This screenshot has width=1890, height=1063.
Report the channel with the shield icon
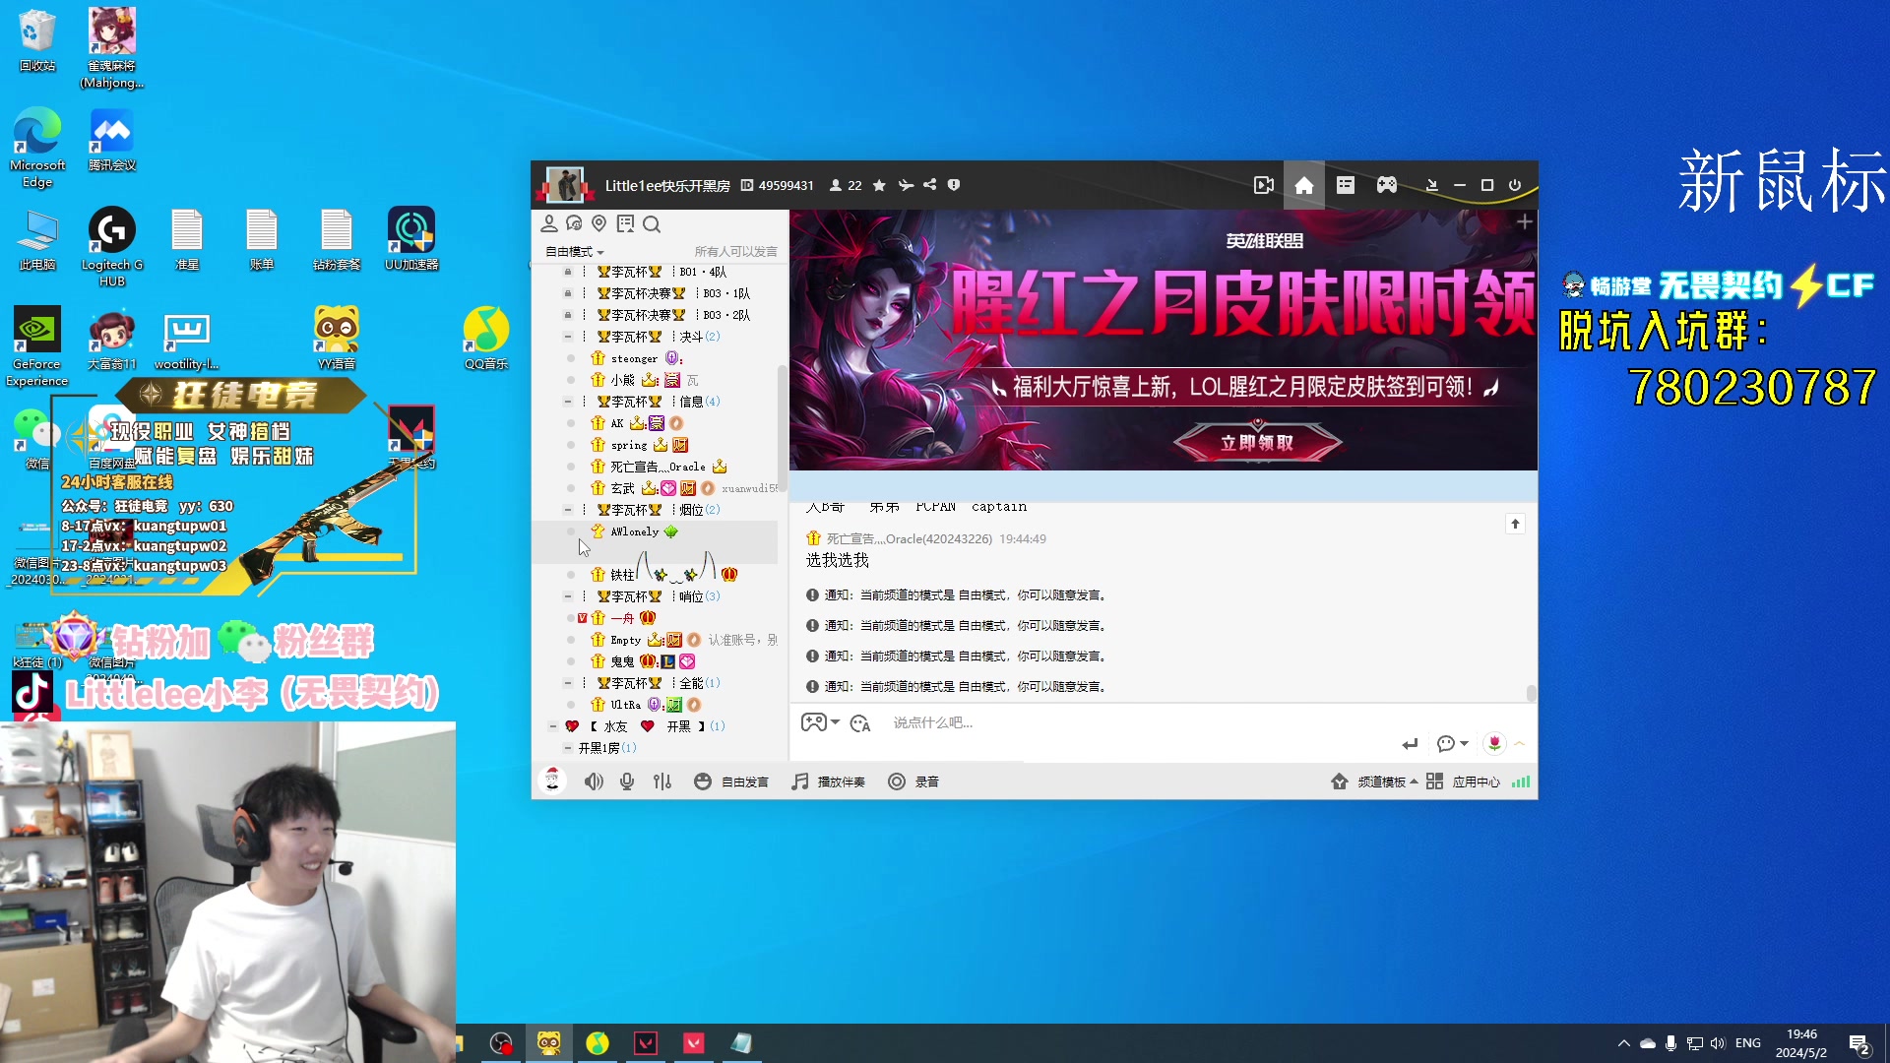(954, 185)
